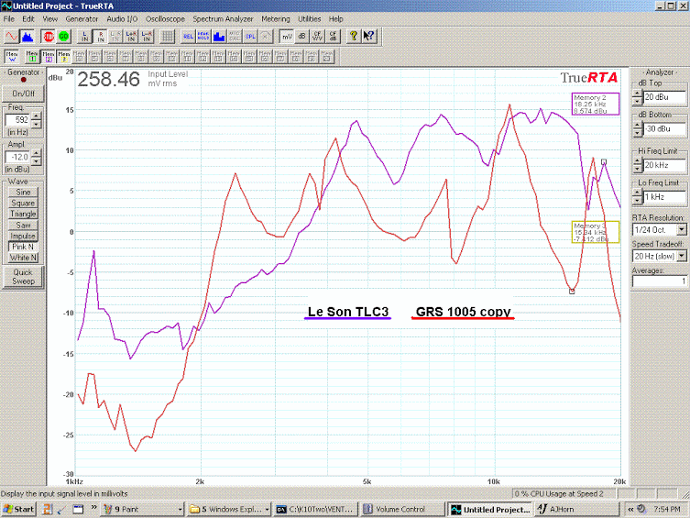Click the Ampl input field showing -12.0

click(x=18, y=157)
